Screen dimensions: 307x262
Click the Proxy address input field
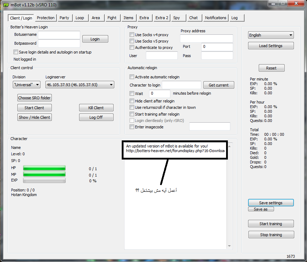(x=206, y=39)
